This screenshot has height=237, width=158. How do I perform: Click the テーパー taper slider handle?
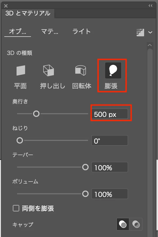click(x=85, y=167)
